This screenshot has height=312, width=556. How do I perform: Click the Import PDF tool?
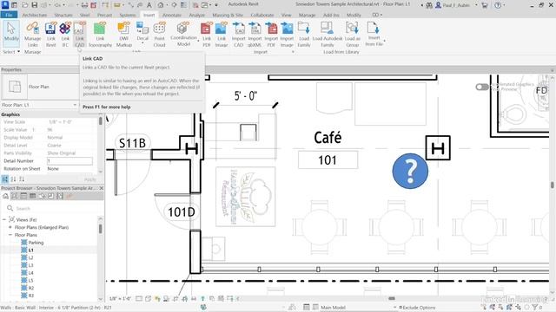tap(271, 35)
